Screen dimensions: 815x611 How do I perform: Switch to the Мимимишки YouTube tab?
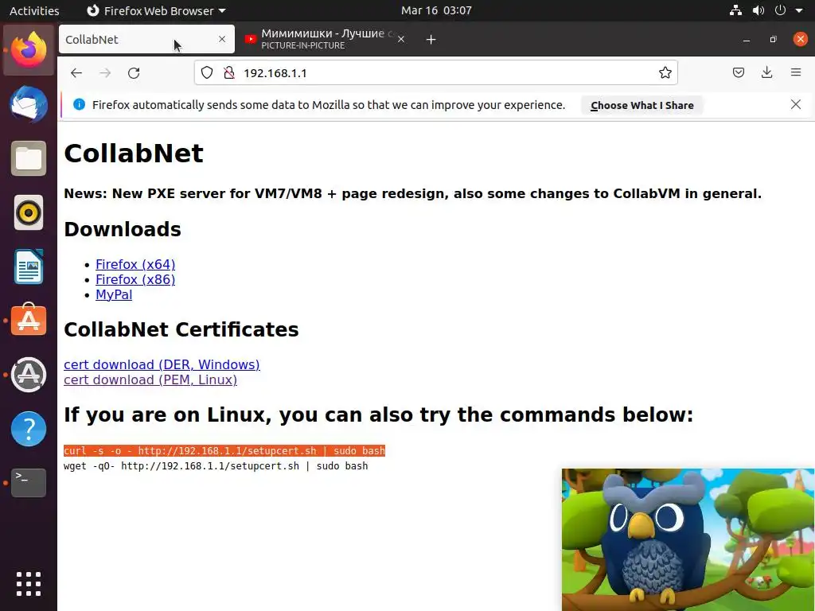(325, 39)
